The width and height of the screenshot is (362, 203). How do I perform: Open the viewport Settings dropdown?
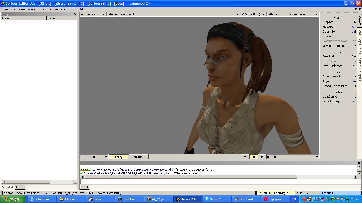point(279,14)
